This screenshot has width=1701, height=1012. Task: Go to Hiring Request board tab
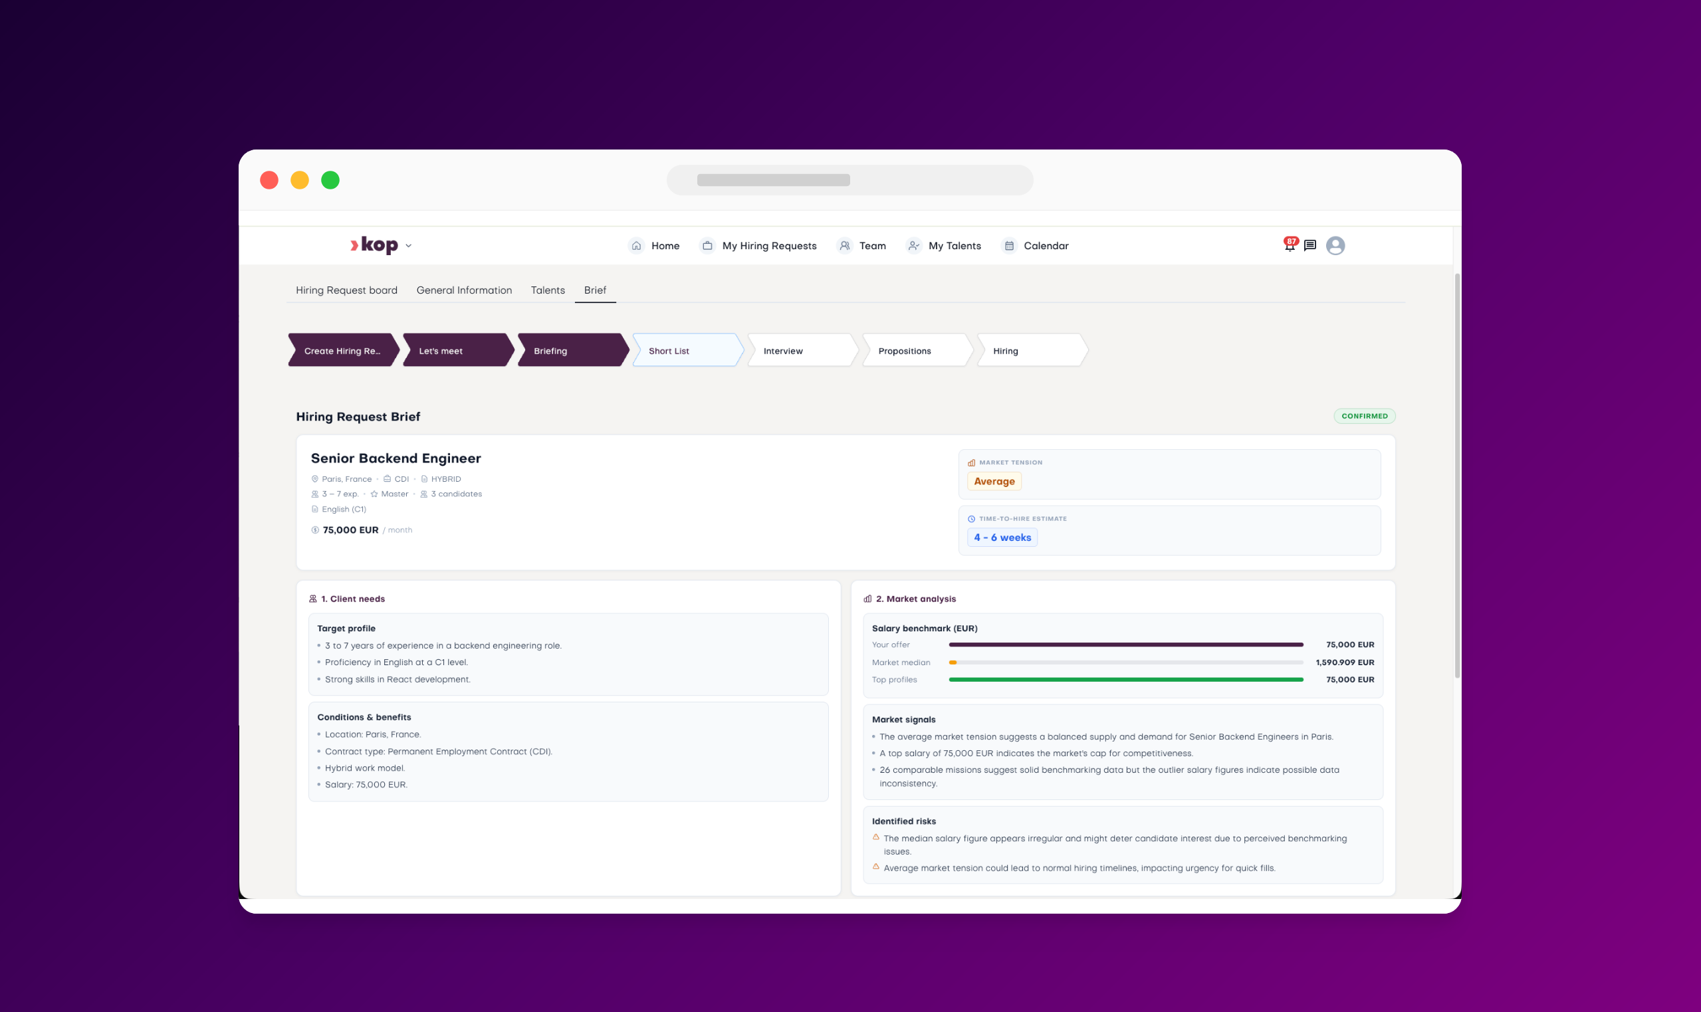(346, 290)
